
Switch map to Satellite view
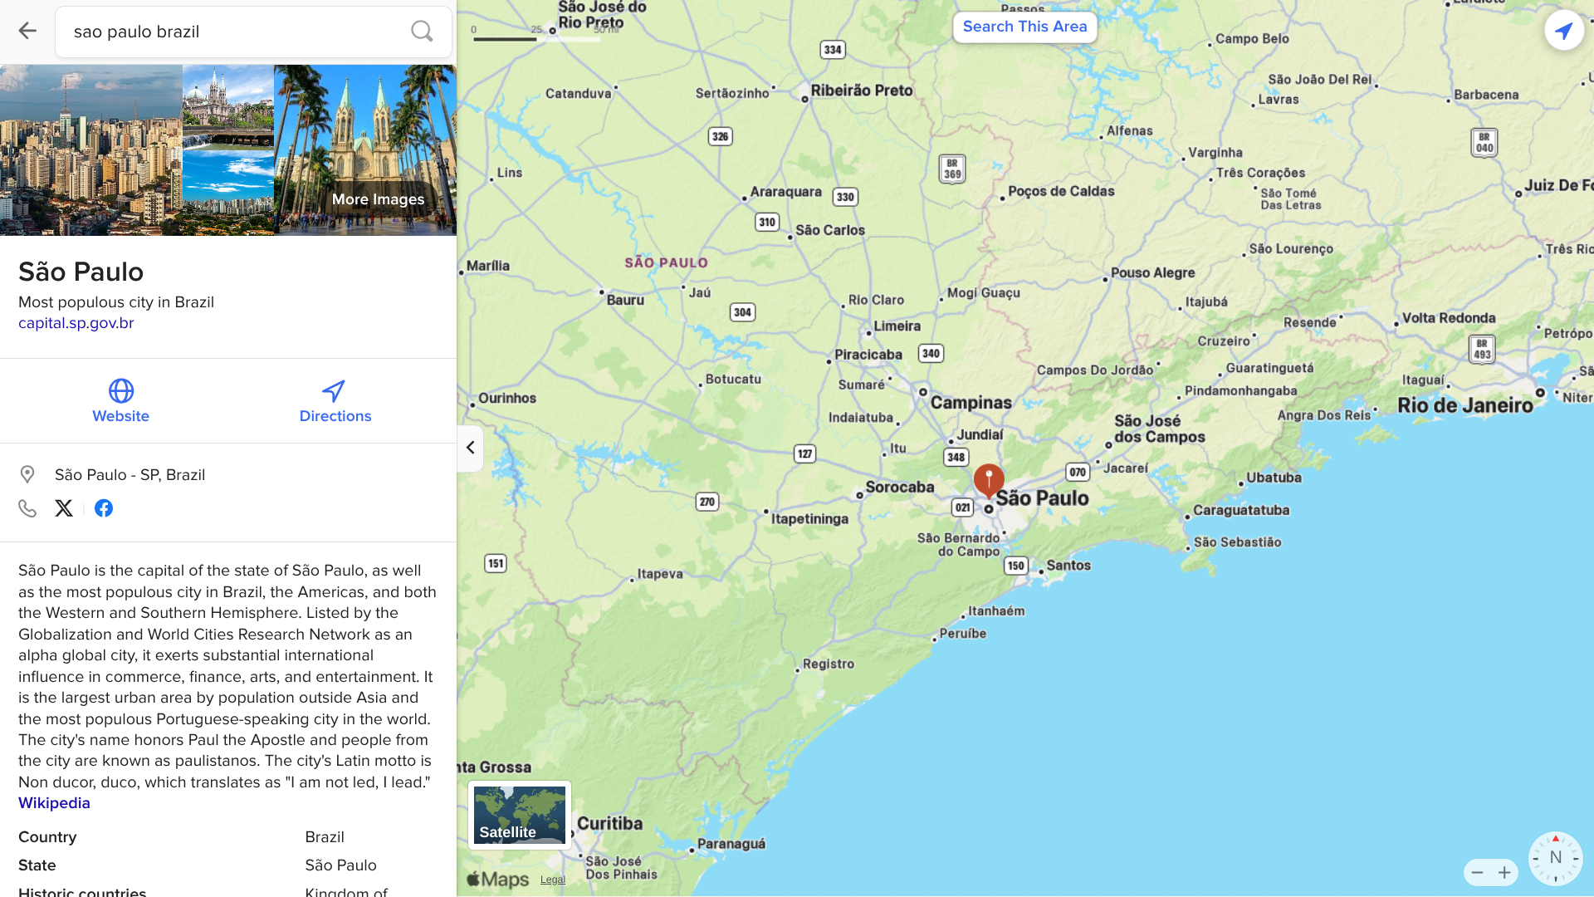[520, 815]
